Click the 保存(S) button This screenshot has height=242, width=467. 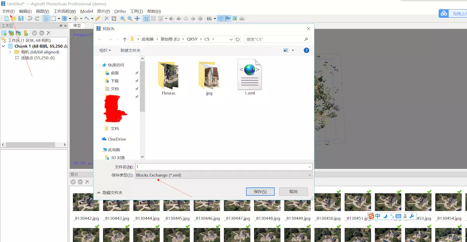click(x=260, y=191)
